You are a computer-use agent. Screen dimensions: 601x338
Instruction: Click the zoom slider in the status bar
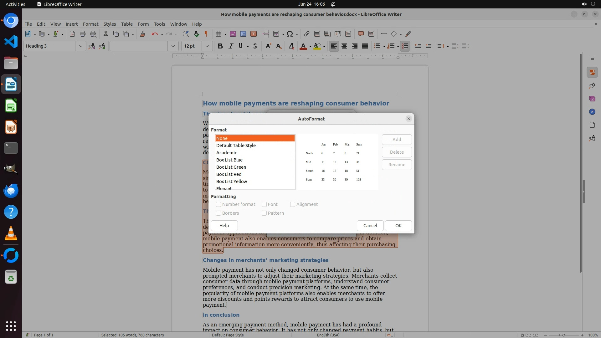(x=563, y=335)
